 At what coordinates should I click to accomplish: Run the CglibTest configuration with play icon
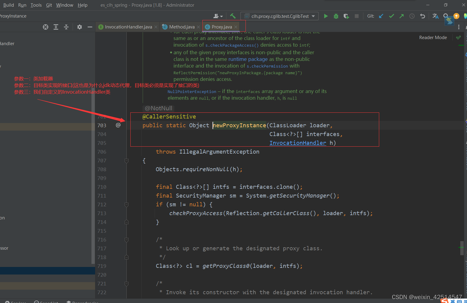coord(326,16)
